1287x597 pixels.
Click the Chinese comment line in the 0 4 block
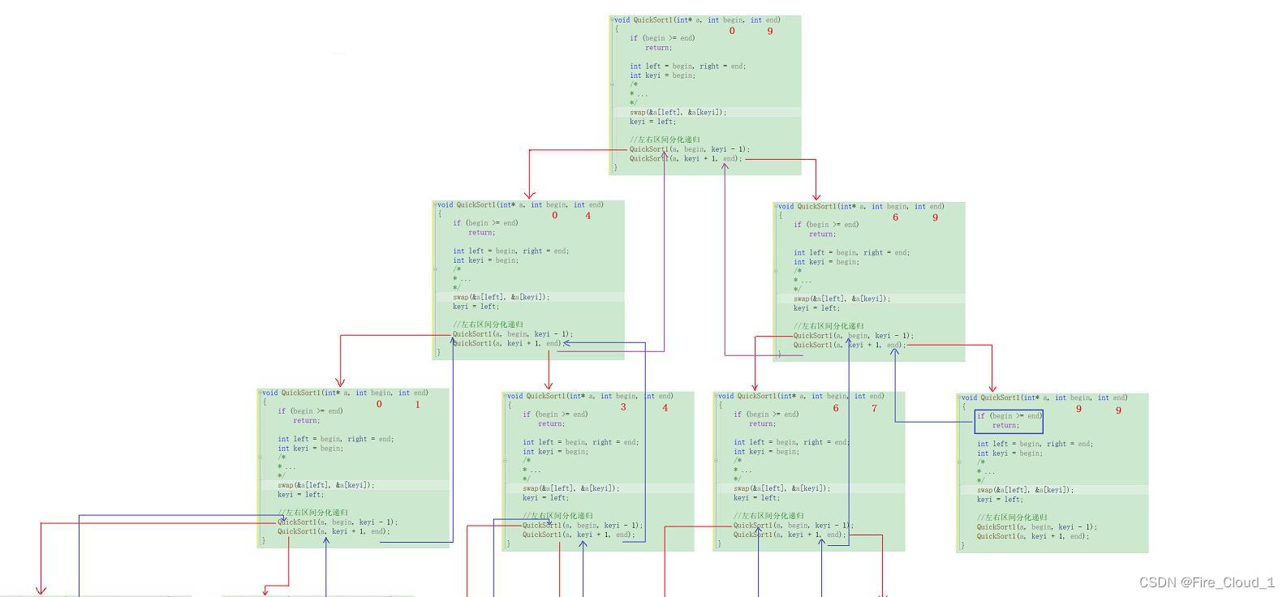488,324
